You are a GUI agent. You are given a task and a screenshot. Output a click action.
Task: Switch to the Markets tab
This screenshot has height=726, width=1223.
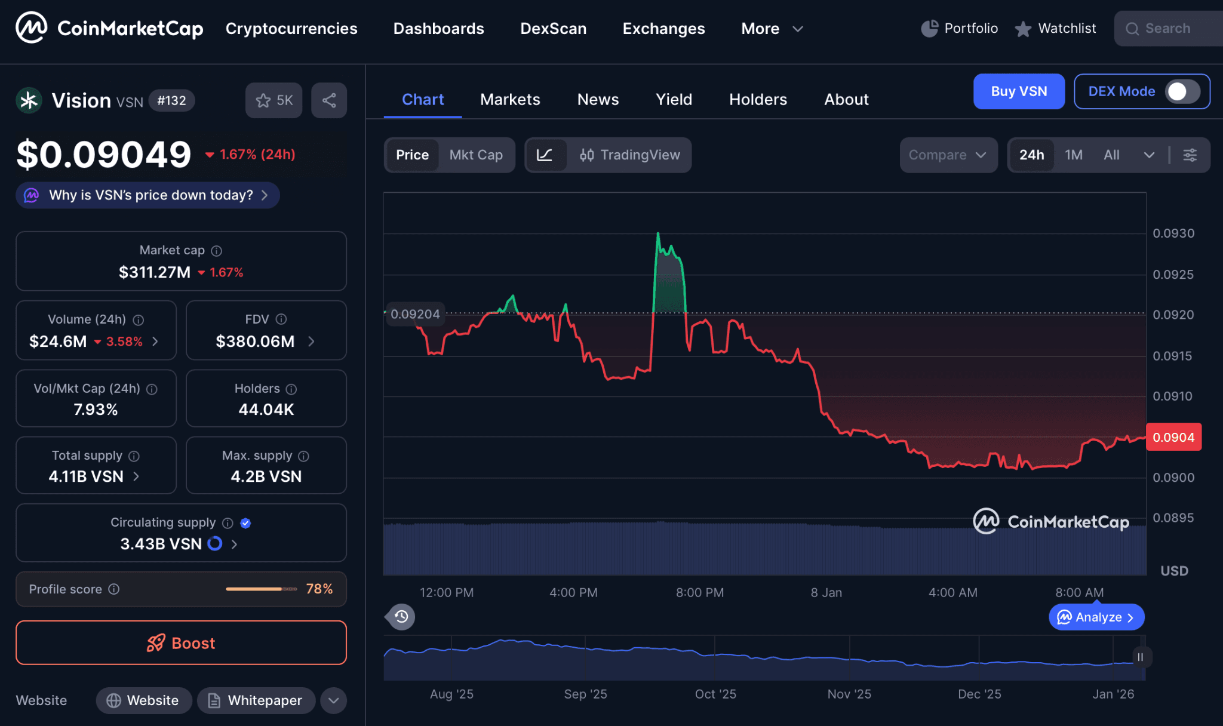(x=510, y=100)
